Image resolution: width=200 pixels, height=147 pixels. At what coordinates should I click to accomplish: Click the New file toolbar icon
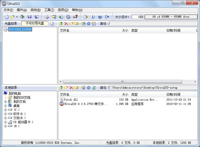pyautogui.click(x=7, y=17)
